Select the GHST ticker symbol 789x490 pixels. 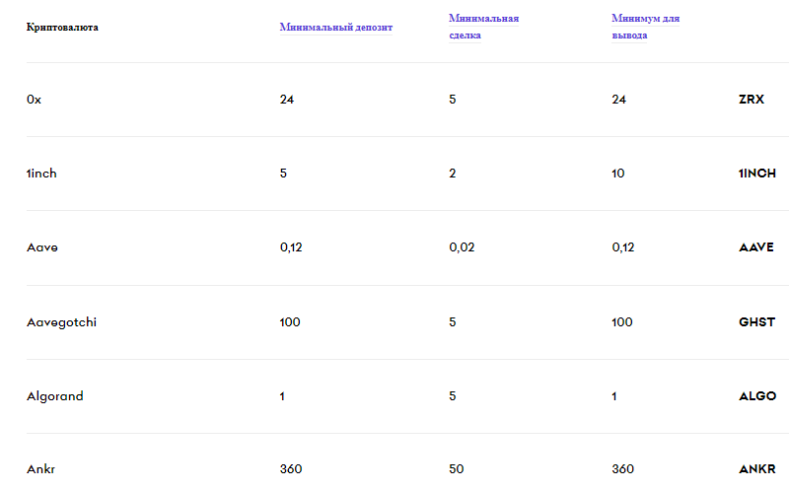coord(756,322)
